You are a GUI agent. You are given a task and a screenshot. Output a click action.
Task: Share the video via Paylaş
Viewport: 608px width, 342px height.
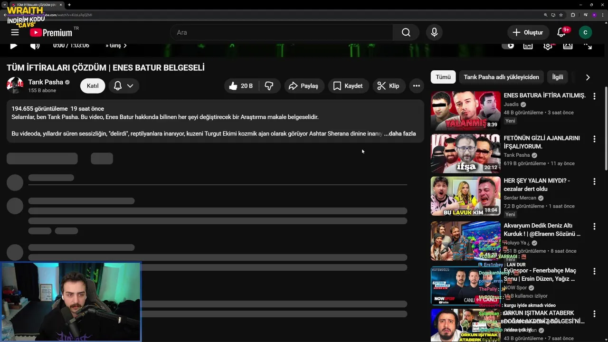tap(304, 86)
